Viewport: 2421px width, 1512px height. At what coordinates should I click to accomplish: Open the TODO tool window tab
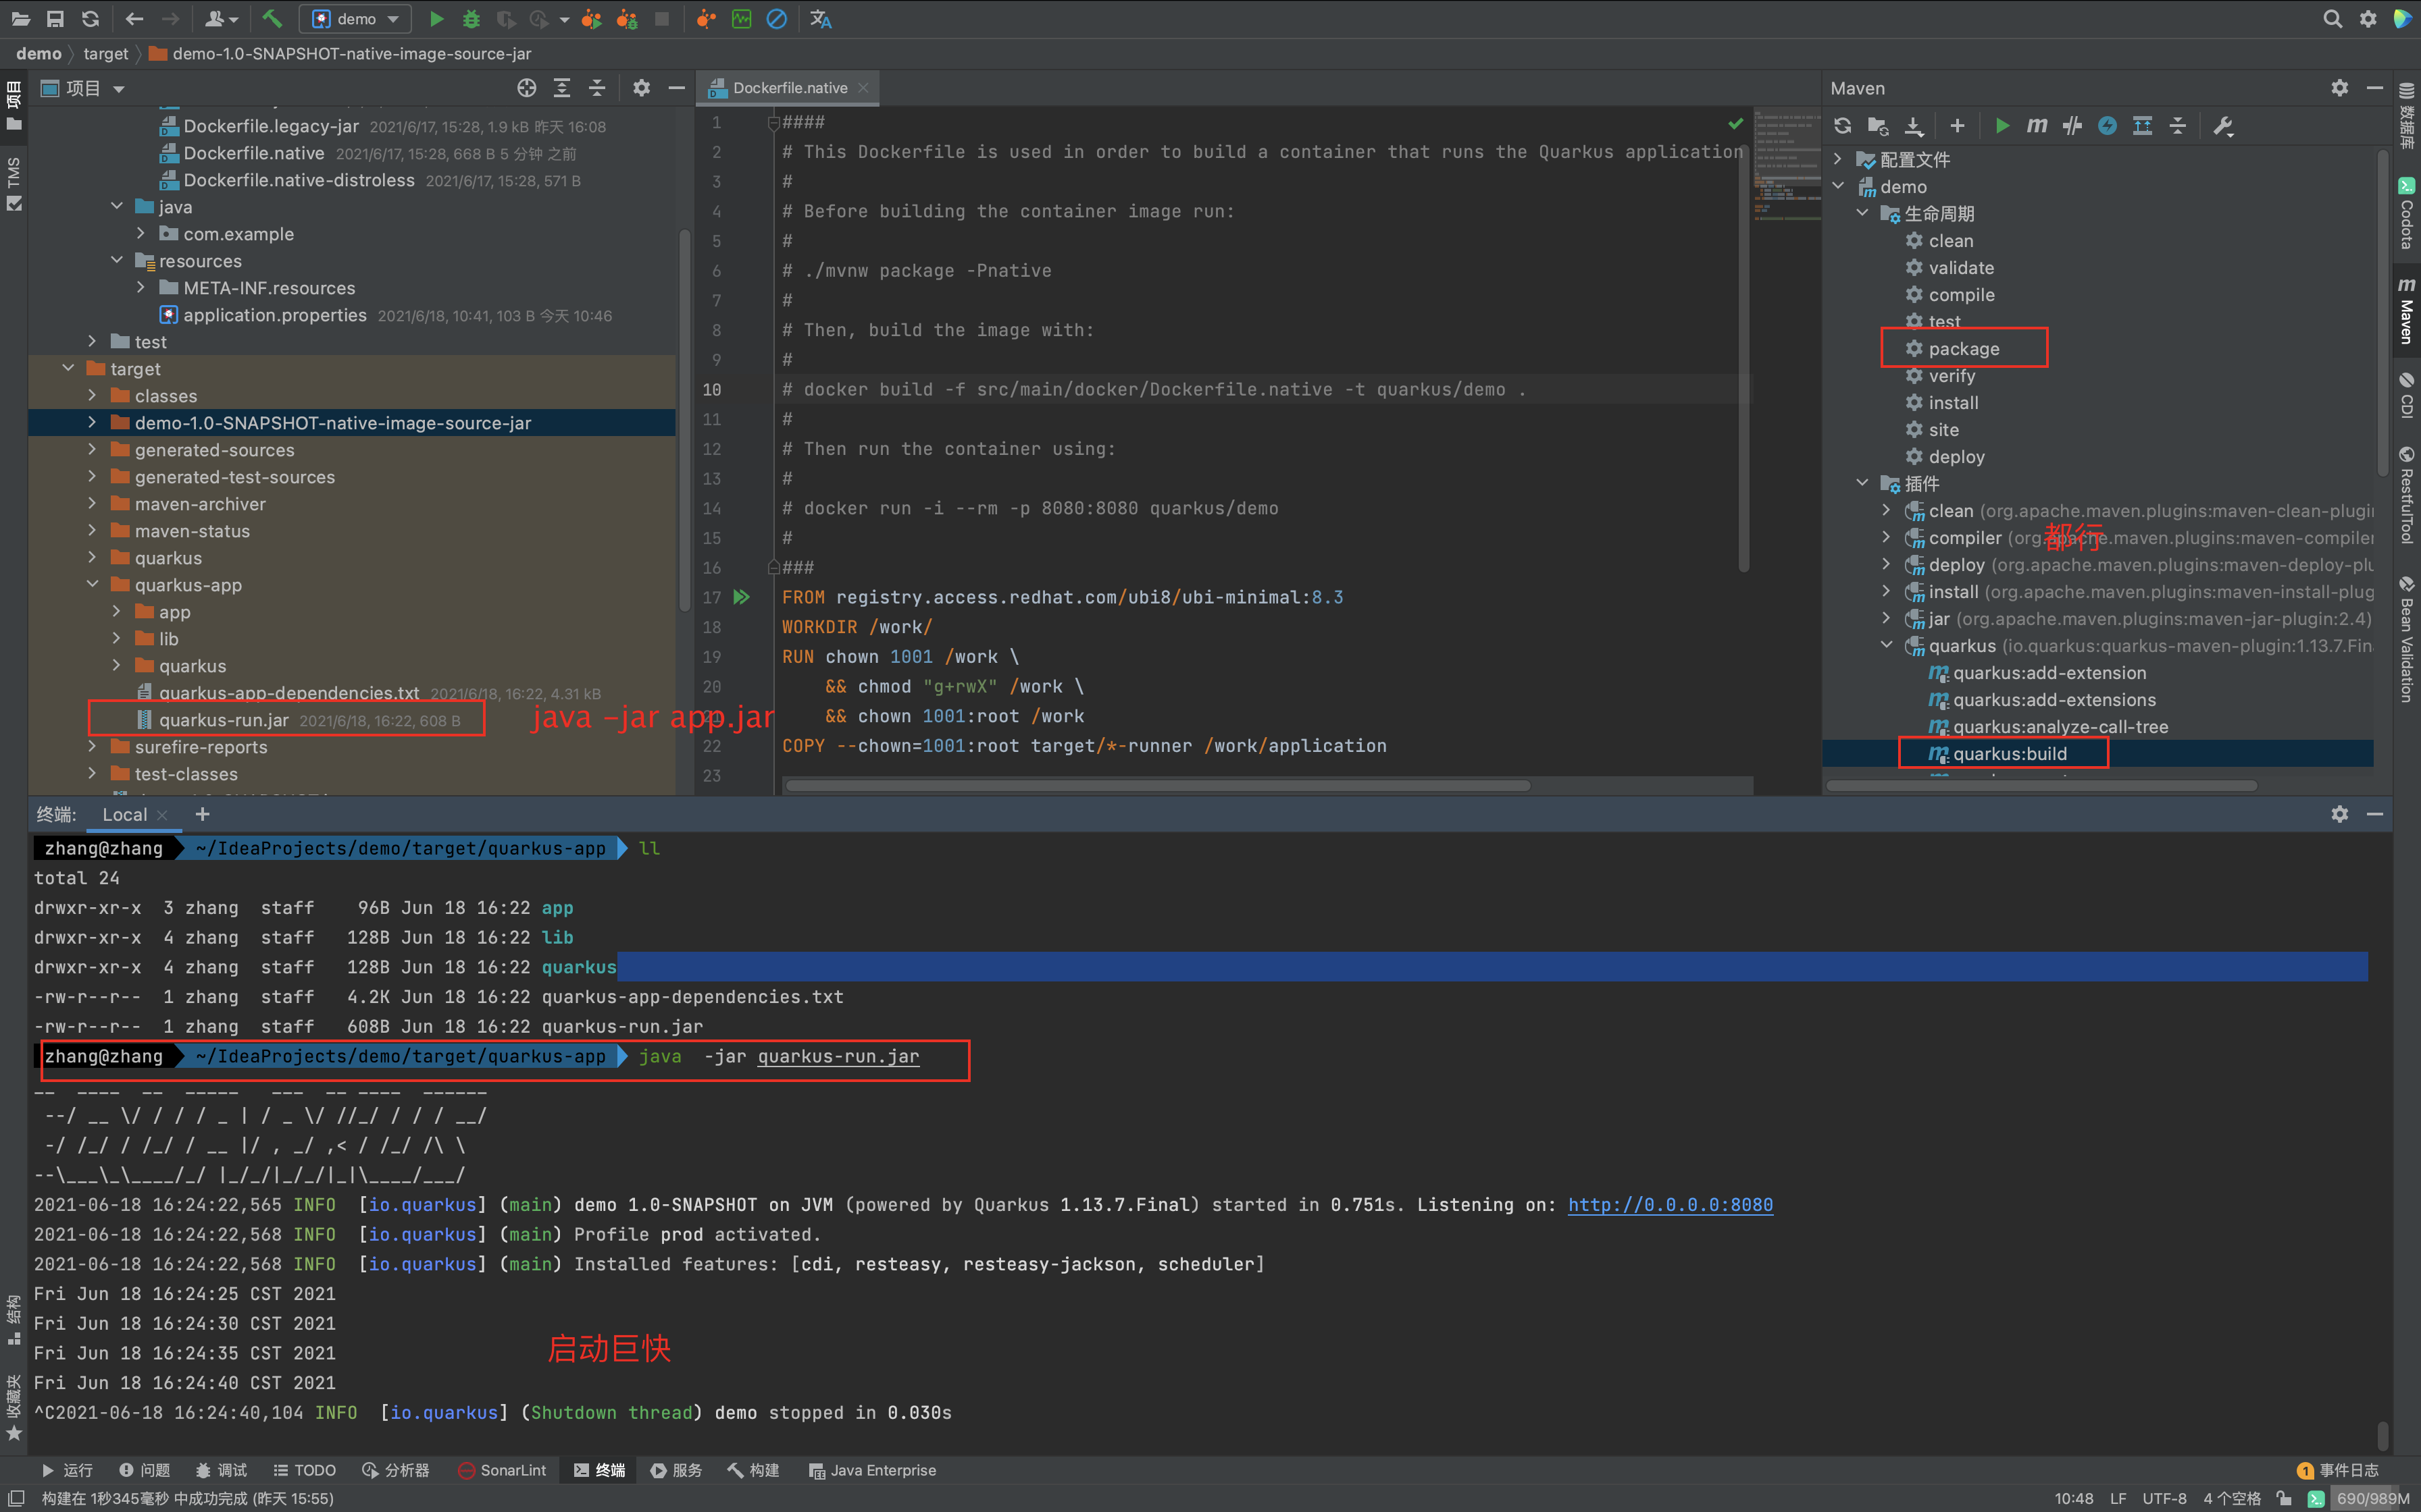pos(304,1470)
